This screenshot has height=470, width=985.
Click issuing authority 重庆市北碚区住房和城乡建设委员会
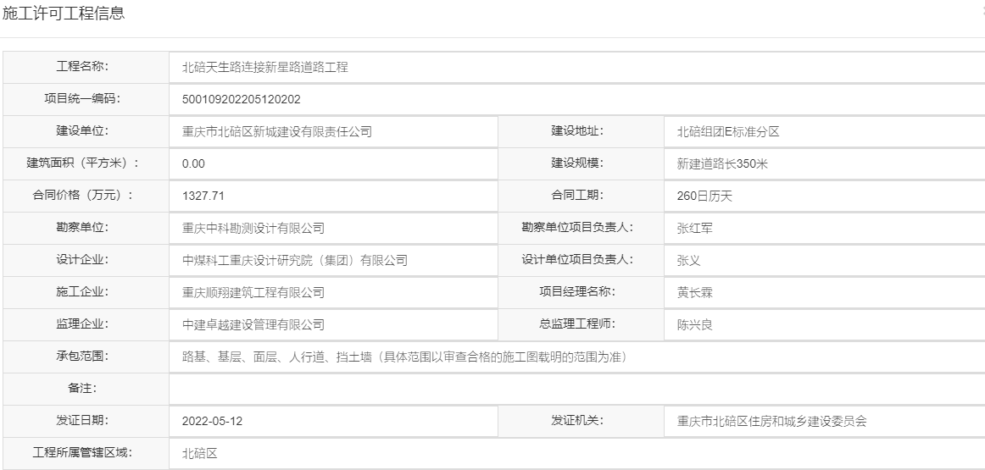pyautogui.click(x=772, y=421)
